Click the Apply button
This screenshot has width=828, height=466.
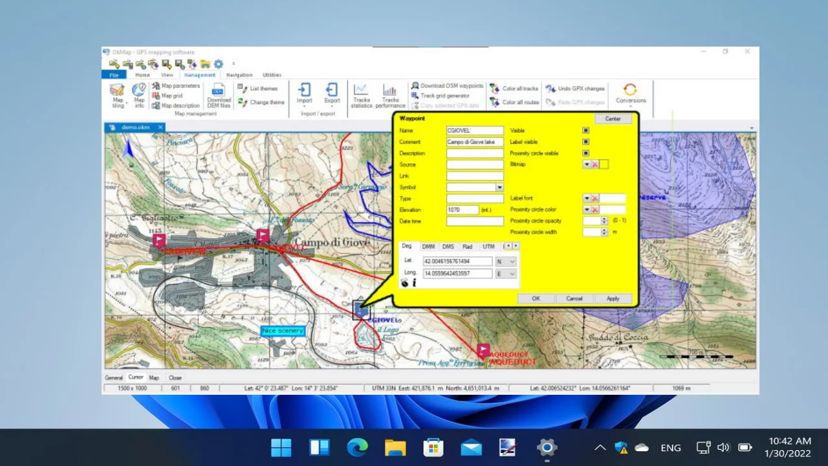click(x=613, y=298)
